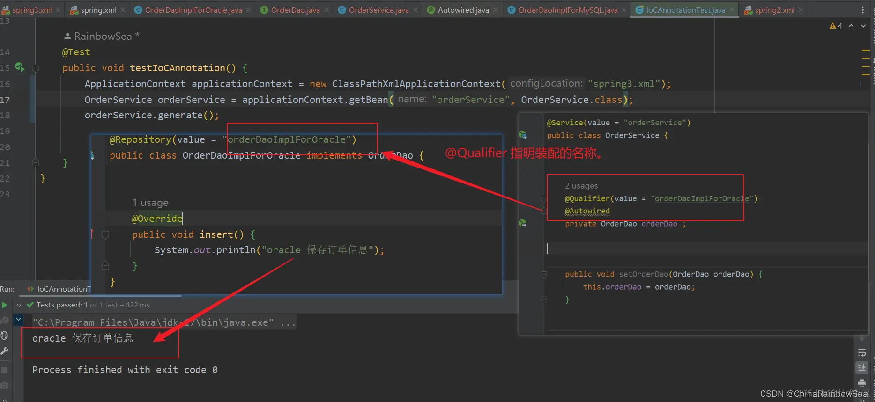Image resolution: width=875 pixels, height=402 pixels.
Task: Close the spring3.xml tab
Action: [x=58, y=10]
